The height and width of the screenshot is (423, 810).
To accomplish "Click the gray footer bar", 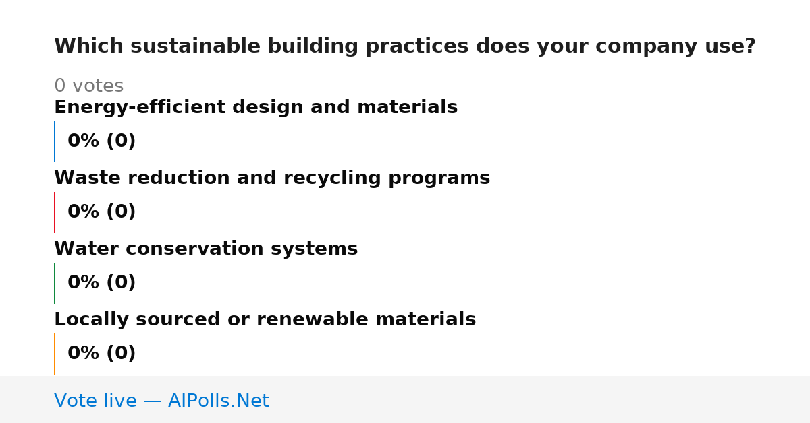I will point(405,399).
